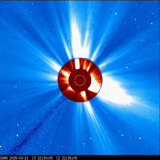Select the date 2025-03-21 in the caption

click(x=19, y=158)
